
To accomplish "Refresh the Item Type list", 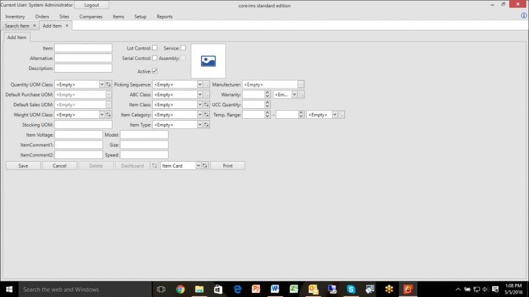I will click(206, 125).
